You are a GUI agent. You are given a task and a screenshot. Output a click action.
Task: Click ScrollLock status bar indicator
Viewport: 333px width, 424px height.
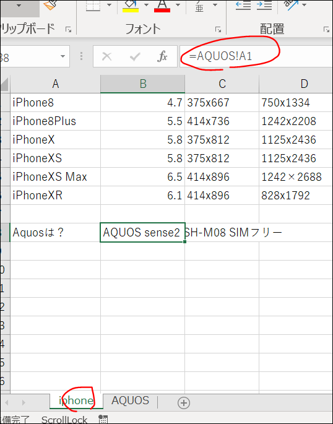click(64, 420)
